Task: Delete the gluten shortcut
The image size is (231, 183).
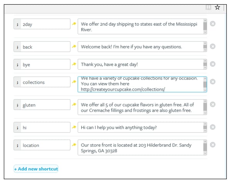Action: 213,104
